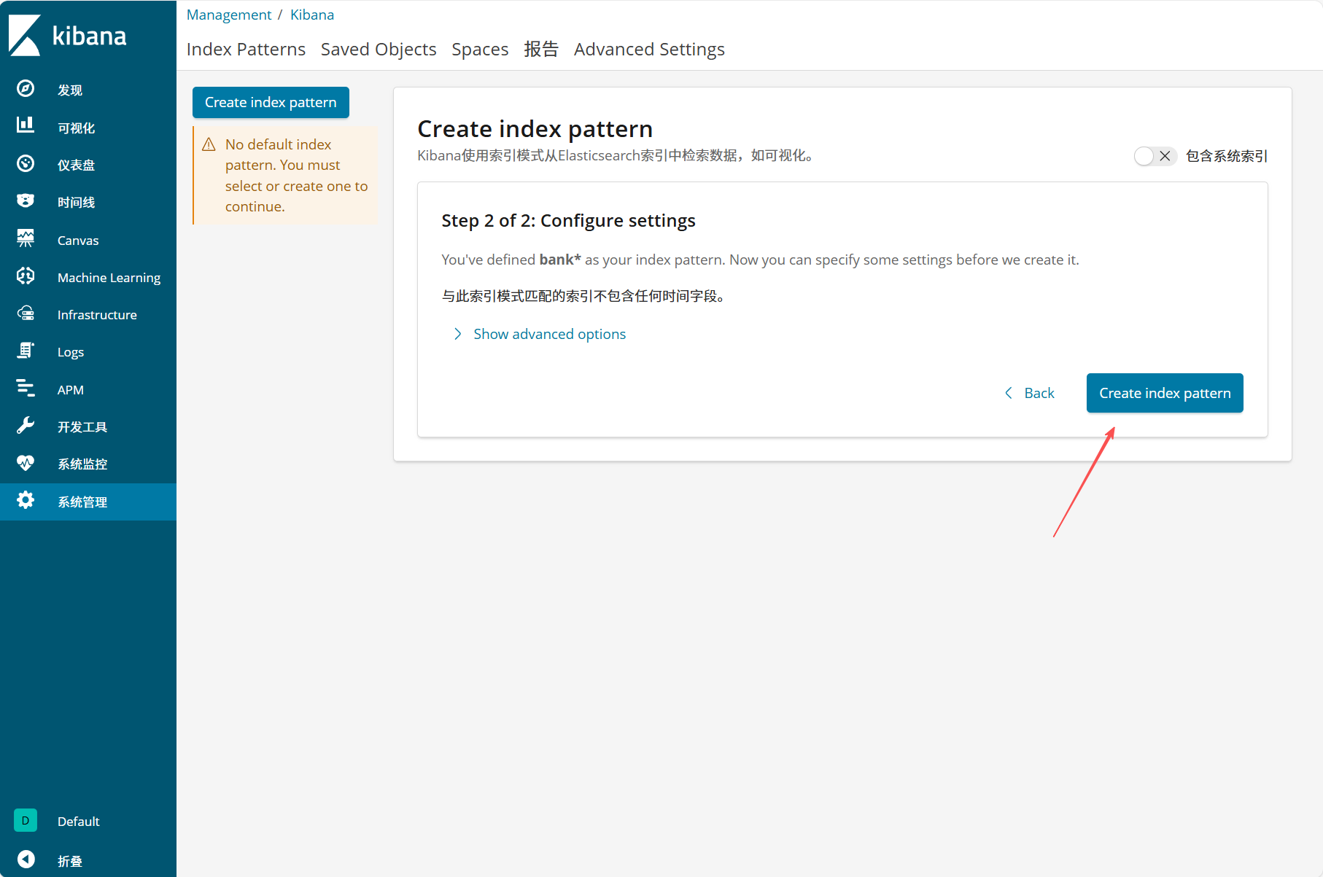Viewport: 1323px width, 877px height.
Task: Open Dev Tools via the wrench icon
Action: point(26,426)
